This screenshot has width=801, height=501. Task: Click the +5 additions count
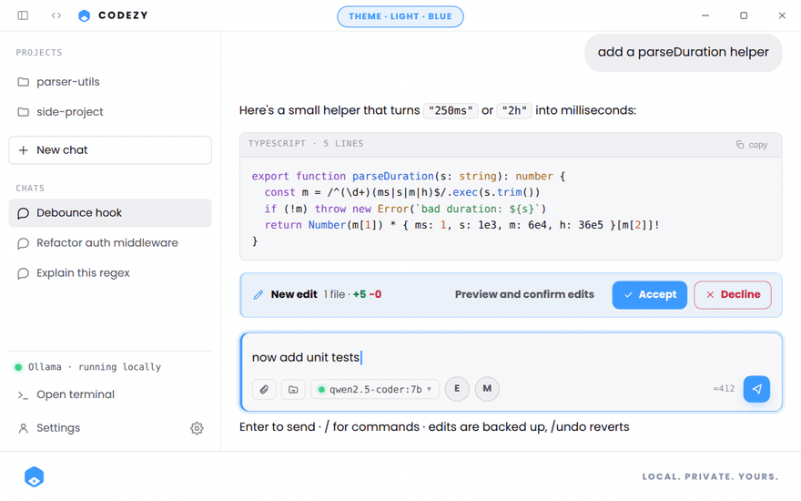(x=360, y=294)
